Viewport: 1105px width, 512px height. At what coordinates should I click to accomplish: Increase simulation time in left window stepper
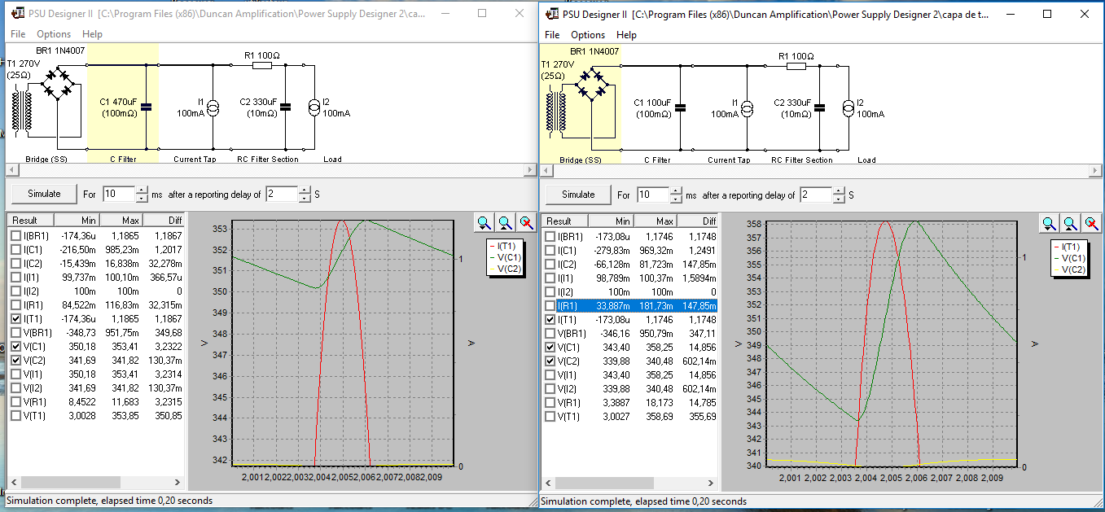(143, 190)
